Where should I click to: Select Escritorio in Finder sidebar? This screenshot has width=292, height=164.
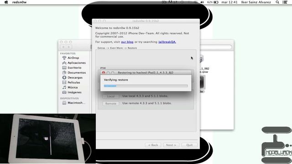(x=72, y=68)
